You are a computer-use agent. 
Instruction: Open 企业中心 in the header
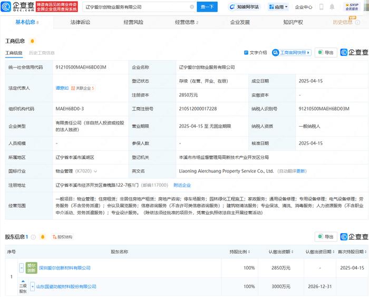(304, 7)
